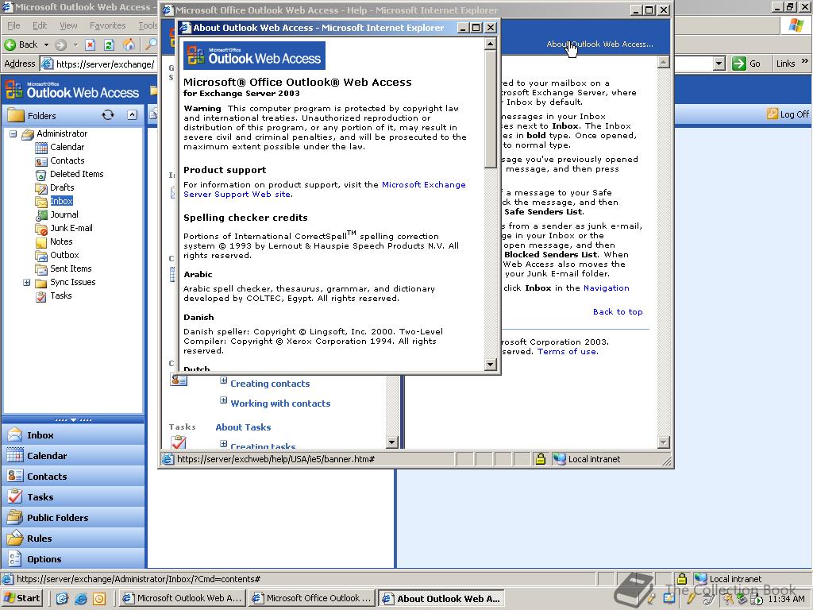Click the IE Back arrow icon
Viewport: 813px width, 610px height.
pyautogui.click(x=10, y=44)
